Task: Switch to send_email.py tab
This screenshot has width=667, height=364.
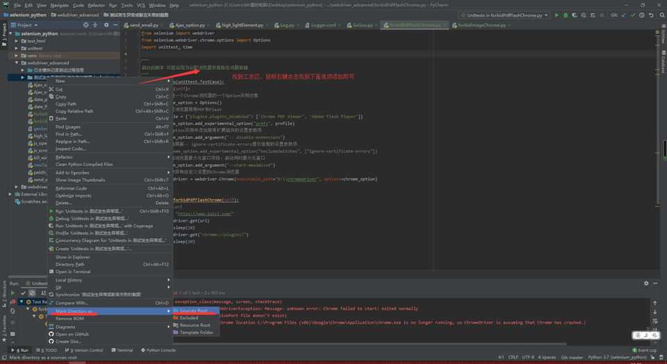Action: tap(144, 25)
